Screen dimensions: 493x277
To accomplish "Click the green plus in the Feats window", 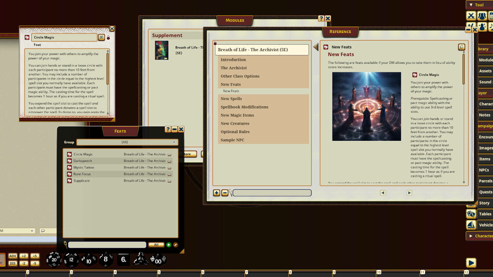I will [x=168, y=245].
